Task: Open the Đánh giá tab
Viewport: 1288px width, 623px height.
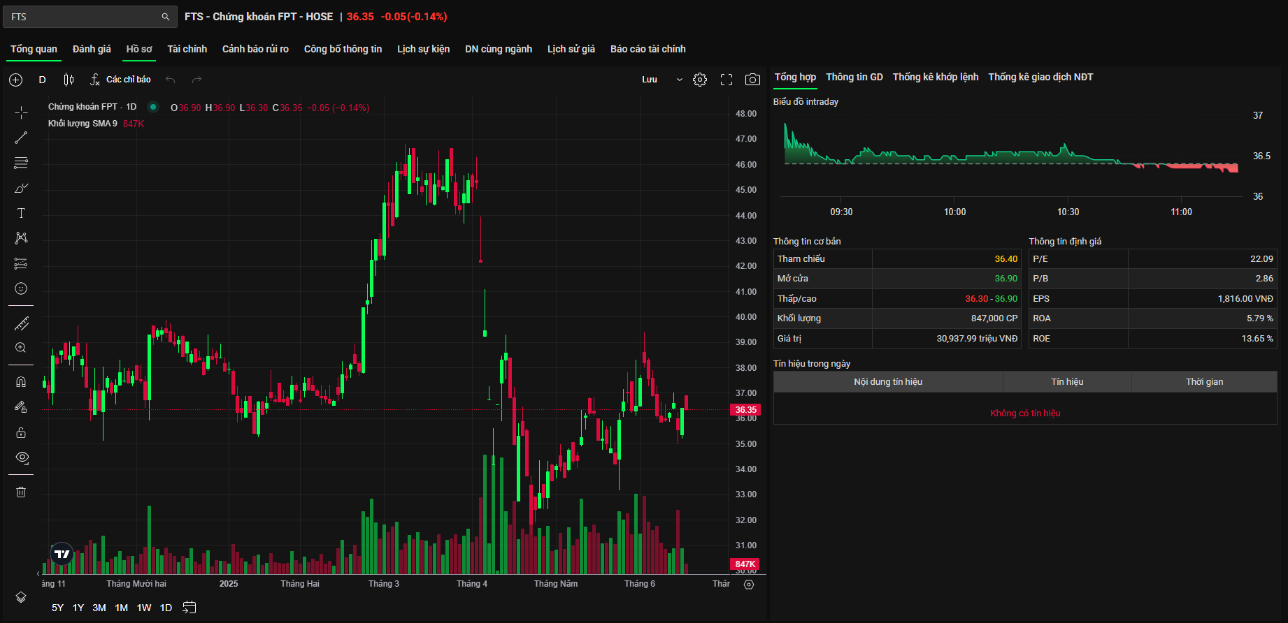Action: click(x=92, y=49)
